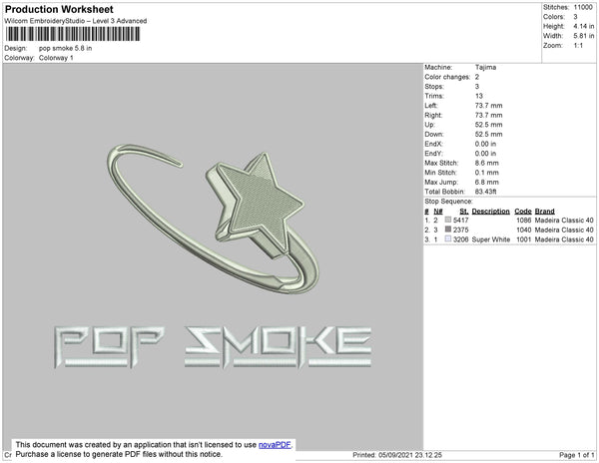
Task: Click the 'Page 1 of 1' footer text
Action: click(577, 455)
